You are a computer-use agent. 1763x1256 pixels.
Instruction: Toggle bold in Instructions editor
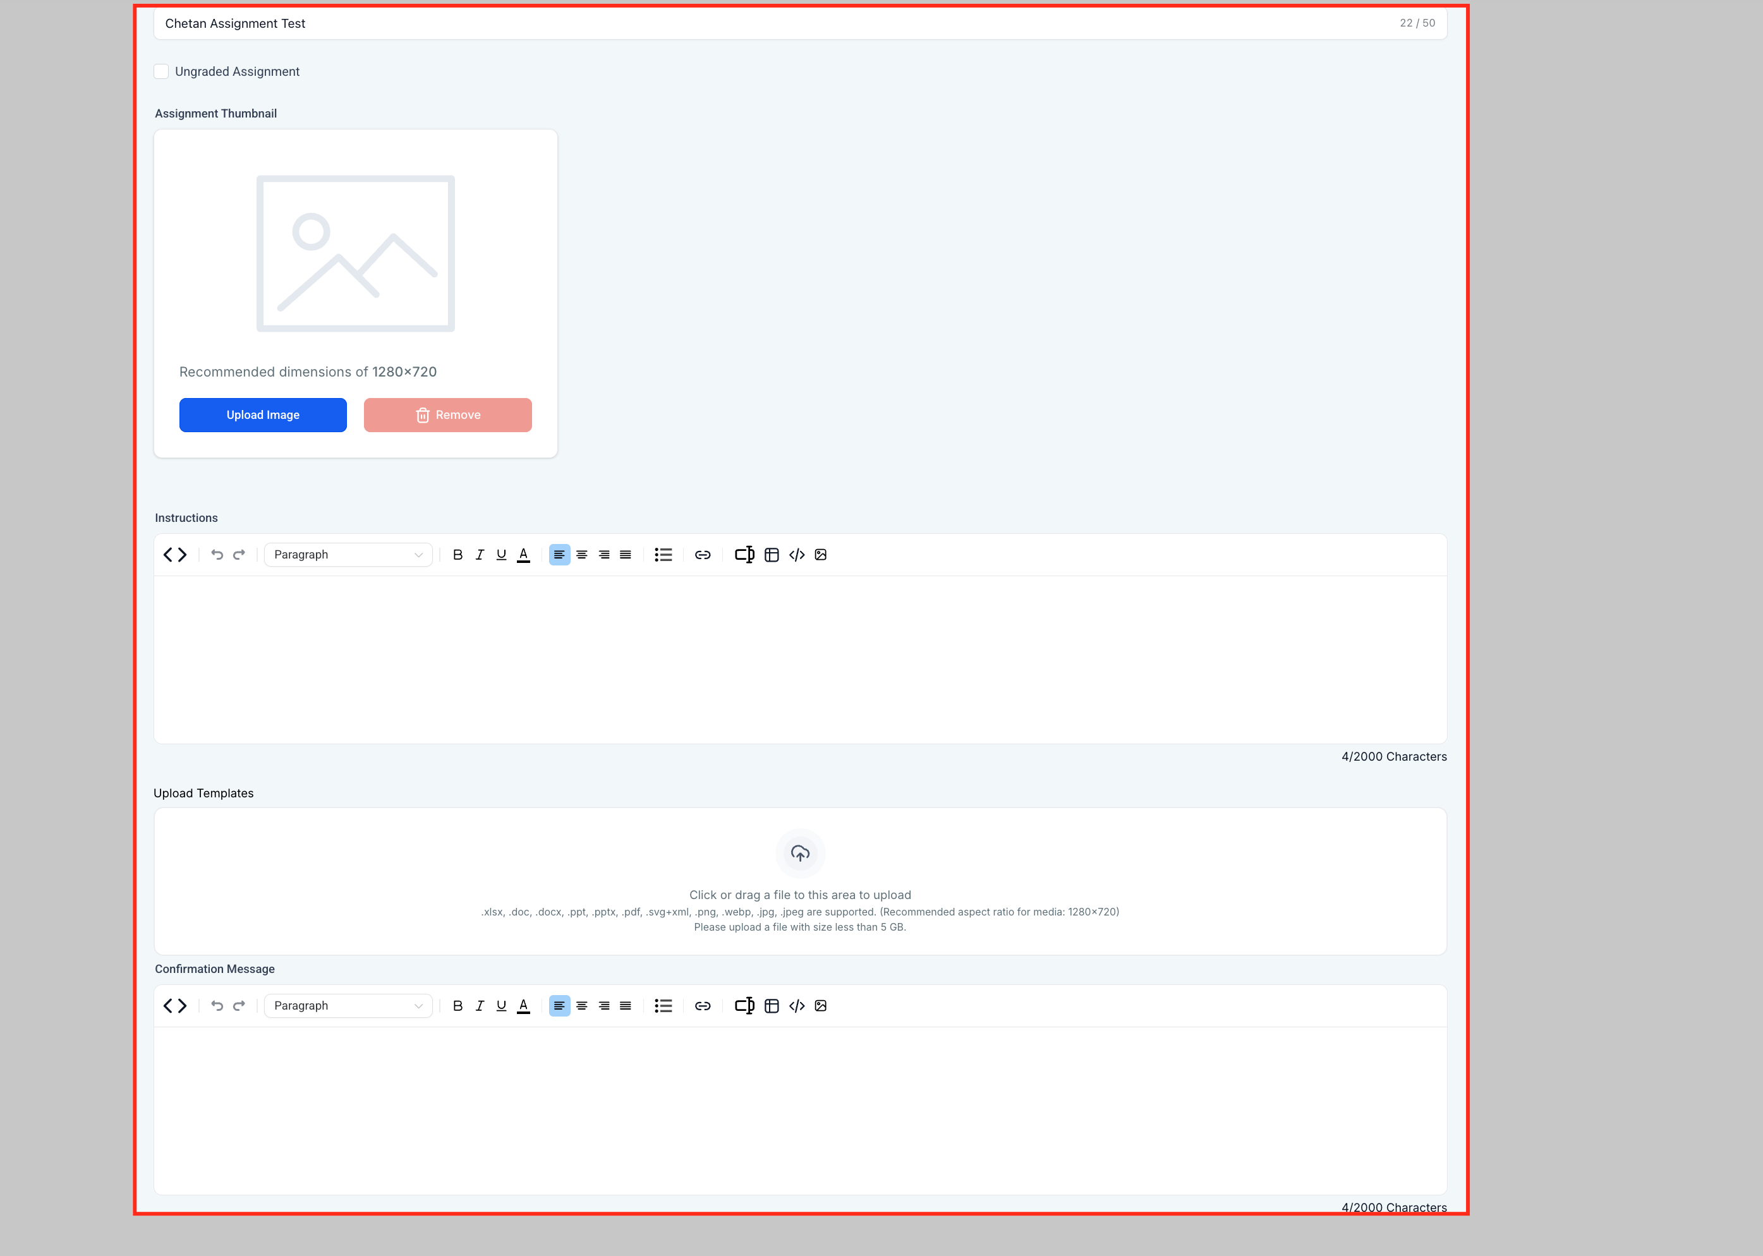point(458,555)
